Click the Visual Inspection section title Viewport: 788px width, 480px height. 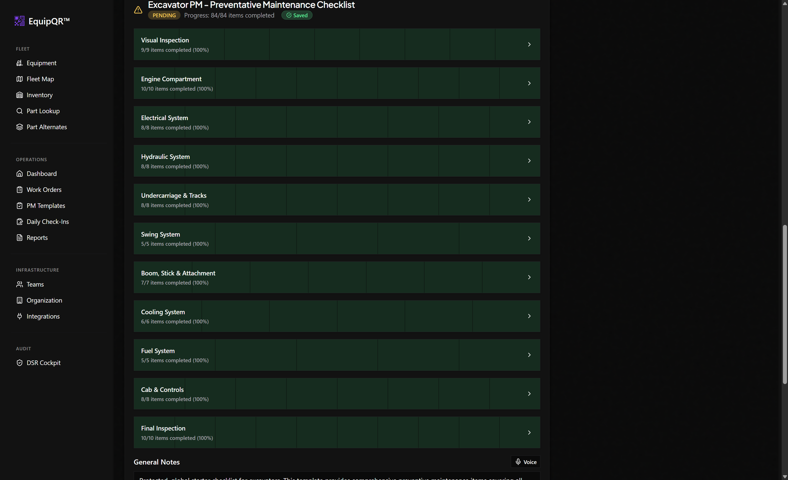click(165, 40)
